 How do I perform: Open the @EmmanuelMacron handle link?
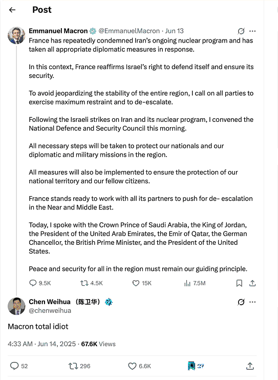129,31
